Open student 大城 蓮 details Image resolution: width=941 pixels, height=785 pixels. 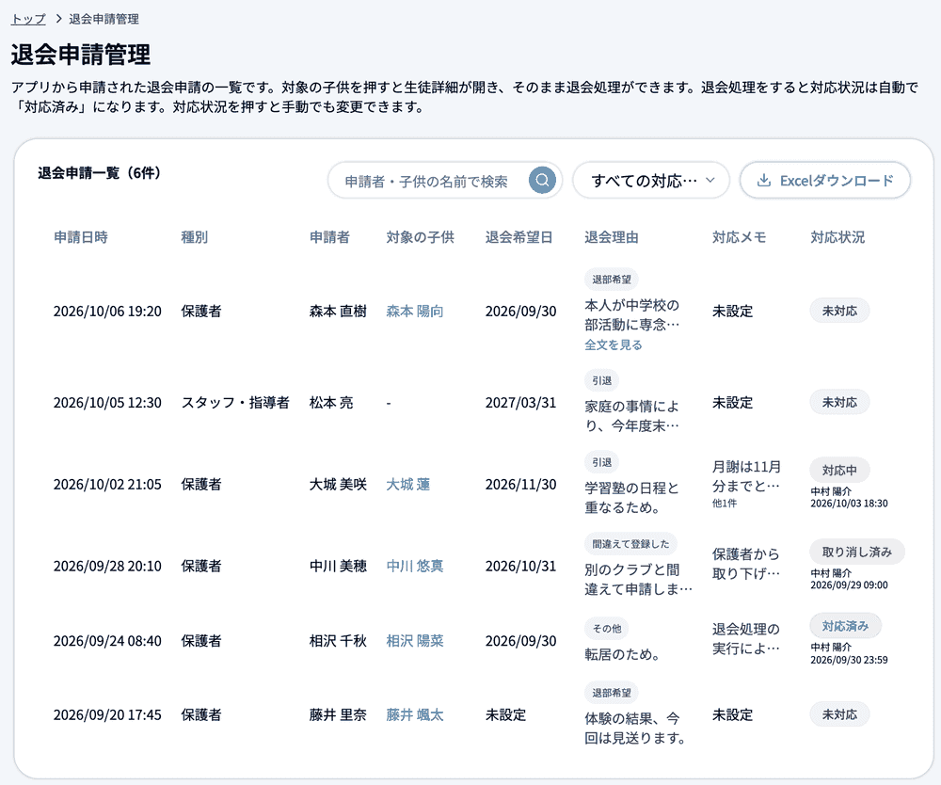tap(408, 485)
